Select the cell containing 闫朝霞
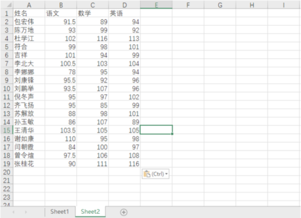 (29, 147)
